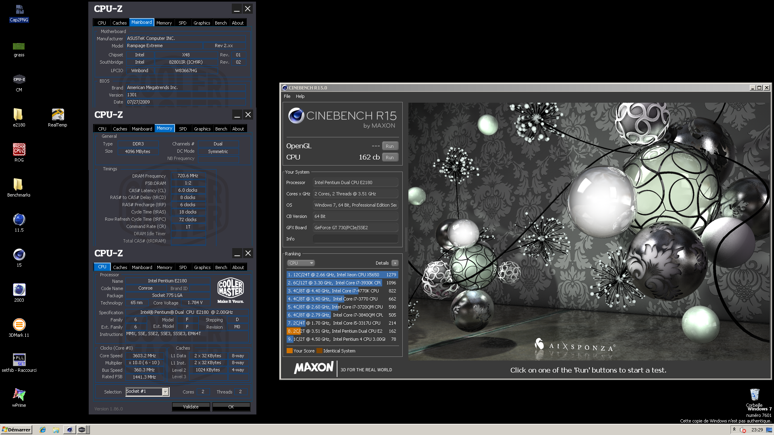
Task: Open the CPU ranking type dropdown
Action: click(x=301, y=263)
